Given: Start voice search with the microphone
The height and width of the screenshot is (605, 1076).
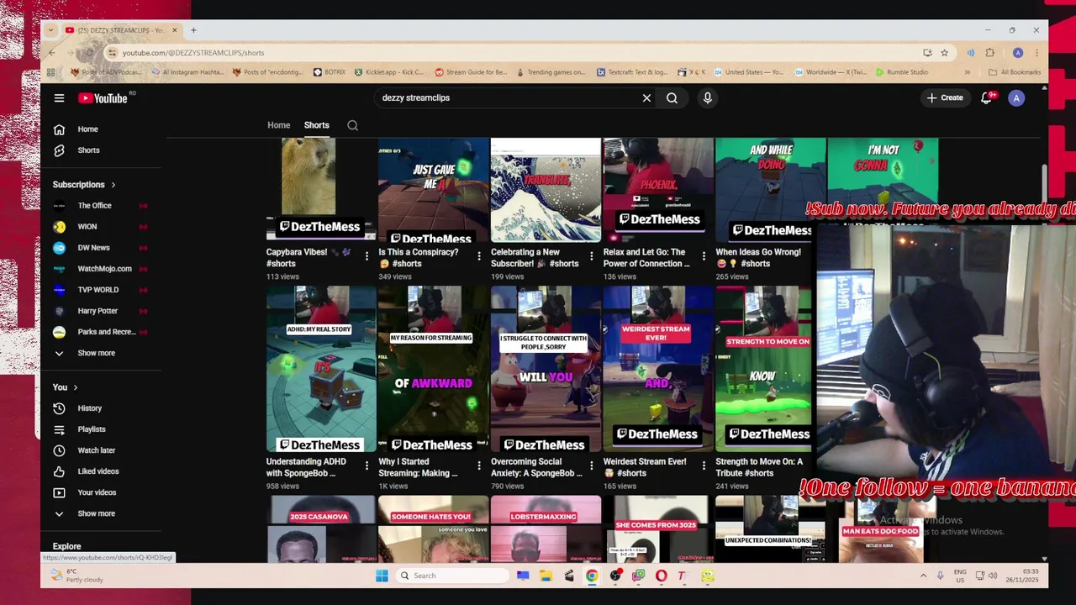Looking at the screenshot, I should pos(707,98).
